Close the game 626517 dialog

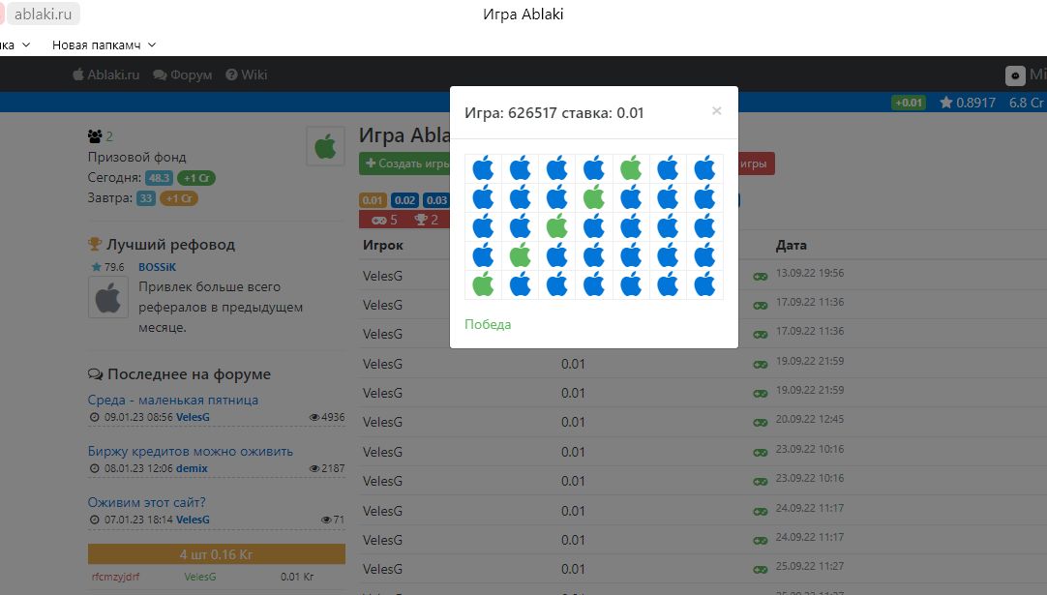[x=716, y=111]
